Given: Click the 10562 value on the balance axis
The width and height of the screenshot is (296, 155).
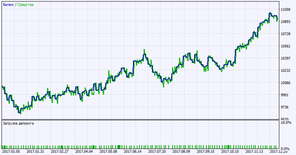Looking at the screenshot, I should [286, 46].
